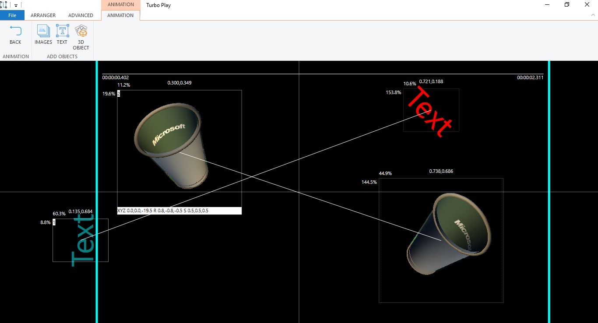This screenshot has width=598, height=323.
Task: Click object number 2 label badge
Action: (119, 94)
